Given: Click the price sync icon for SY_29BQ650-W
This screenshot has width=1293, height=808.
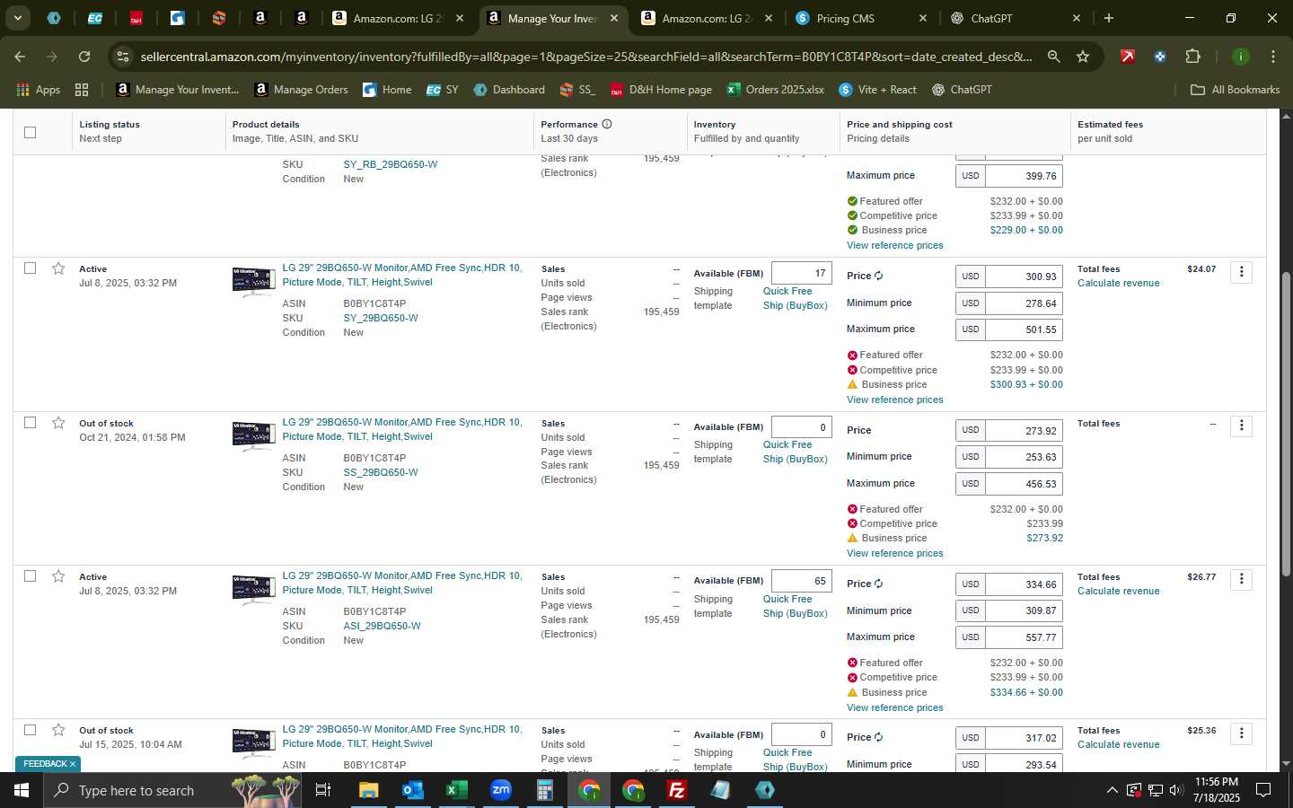Looking at the screenshot, I should click(878, 276).
